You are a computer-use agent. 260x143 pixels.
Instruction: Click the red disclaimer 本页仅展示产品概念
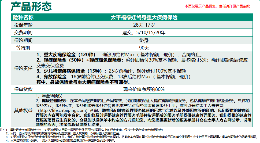[200, 6]
